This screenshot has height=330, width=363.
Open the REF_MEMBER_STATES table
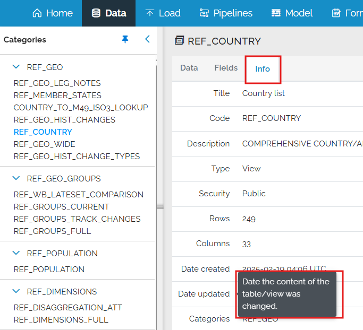[x=57, y=95]
